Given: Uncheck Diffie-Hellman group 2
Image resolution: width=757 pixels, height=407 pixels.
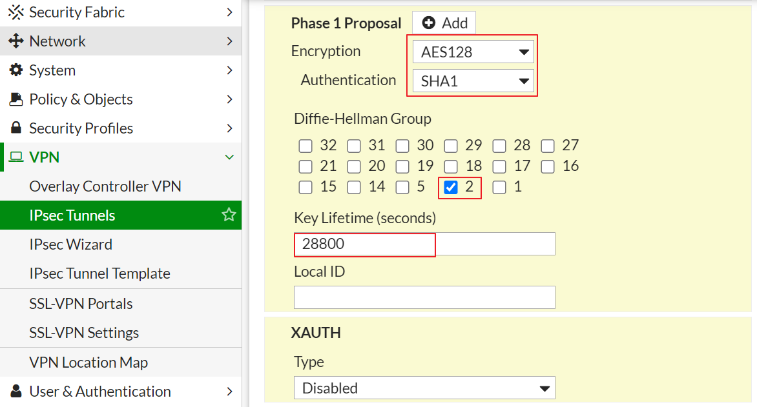Looking at the screenshot, I should click(451, 188).
